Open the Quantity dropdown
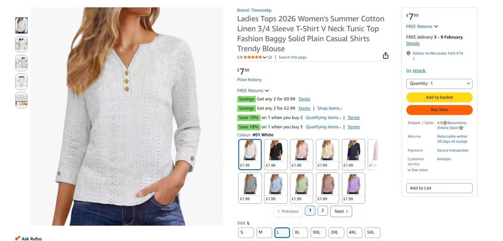The width and height of the screenshot is (503, 241). [439, 83]
